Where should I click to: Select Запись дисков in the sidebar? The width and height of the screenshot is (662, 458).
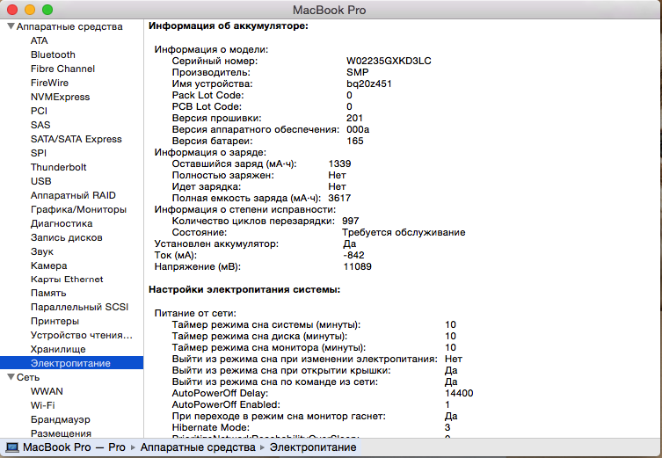(x=66, y=237)
